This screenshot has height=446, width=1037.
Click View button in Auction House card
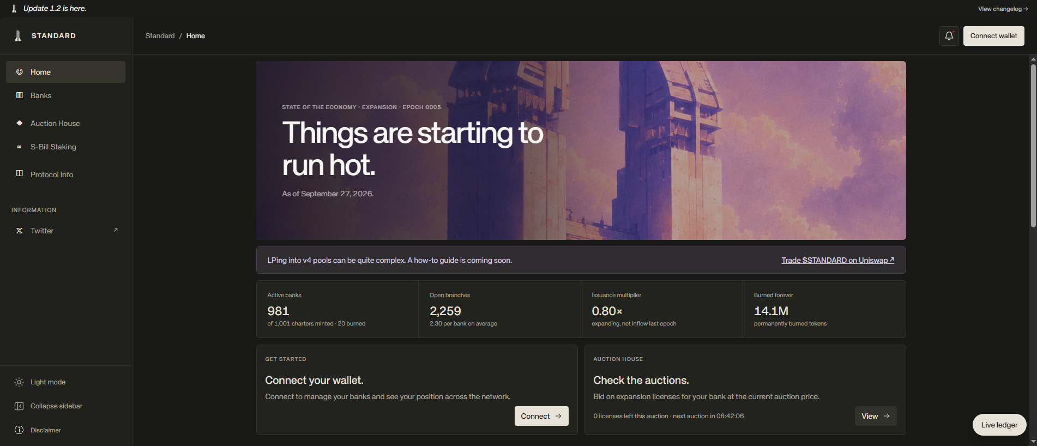tap(876, 416)
